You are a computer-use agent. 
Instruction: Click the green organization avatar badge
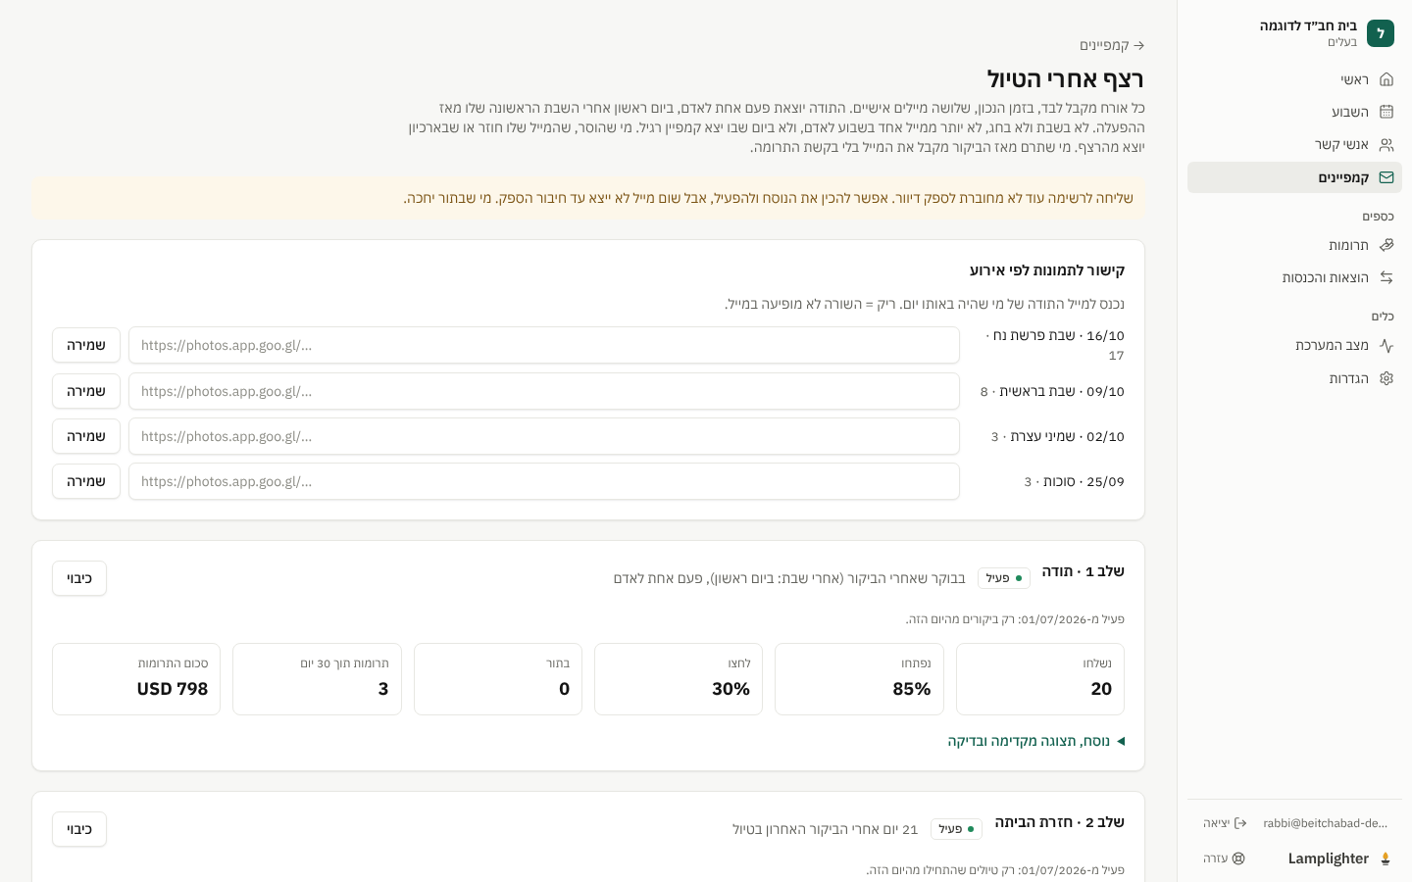[x=1381, y=33]
